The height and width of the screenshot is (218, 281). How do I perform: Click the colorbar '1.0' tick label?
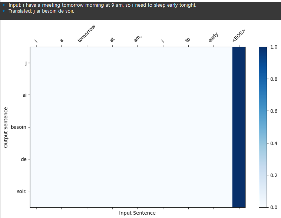click(x=274, y=47)
